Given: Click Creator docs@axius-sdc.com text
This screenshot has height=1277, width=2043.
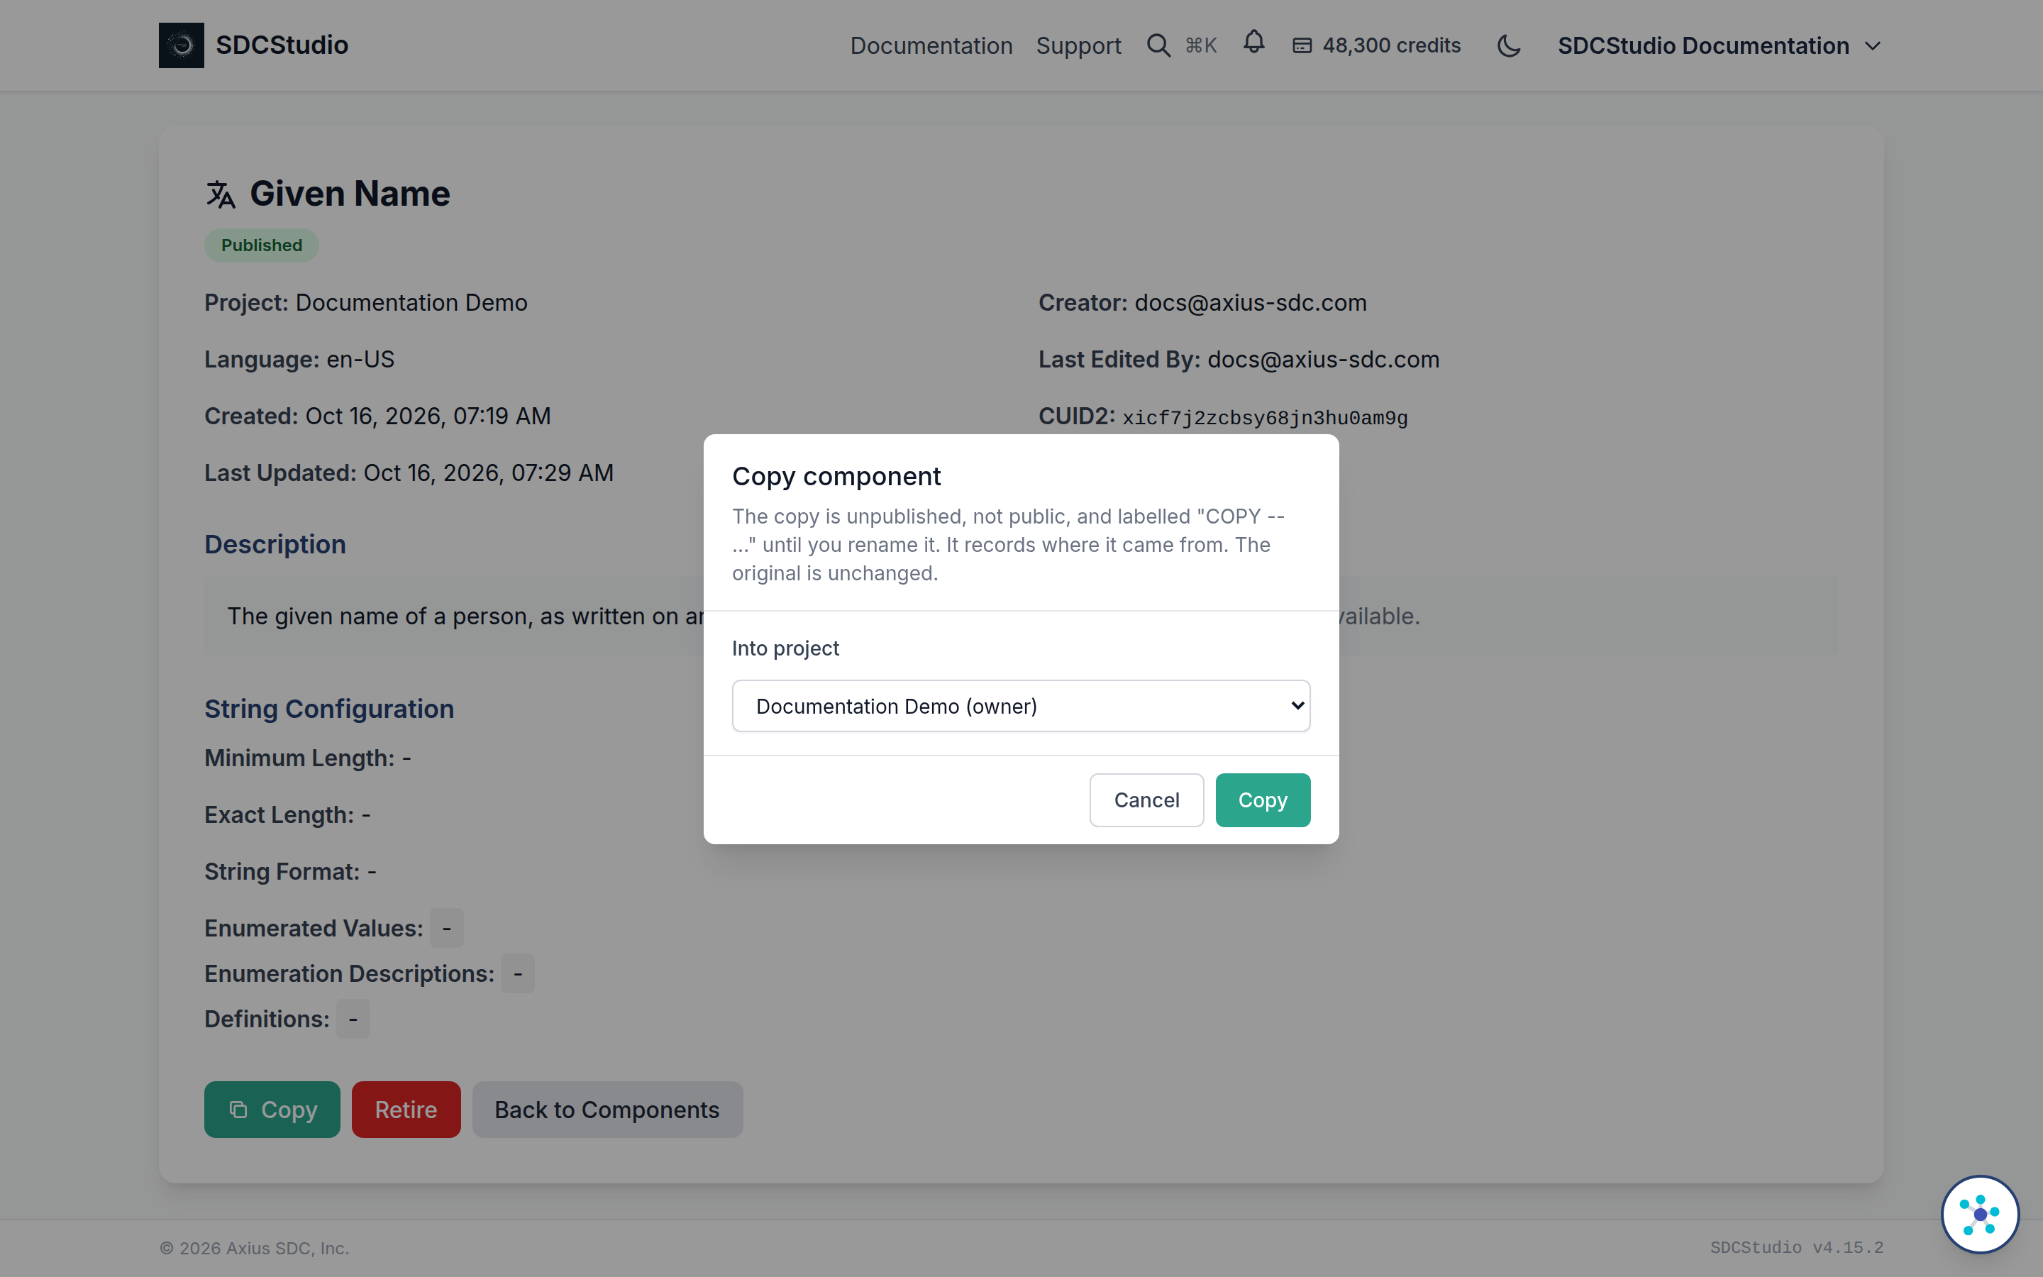Looking at the screenshot, I should coord(1202,303).
